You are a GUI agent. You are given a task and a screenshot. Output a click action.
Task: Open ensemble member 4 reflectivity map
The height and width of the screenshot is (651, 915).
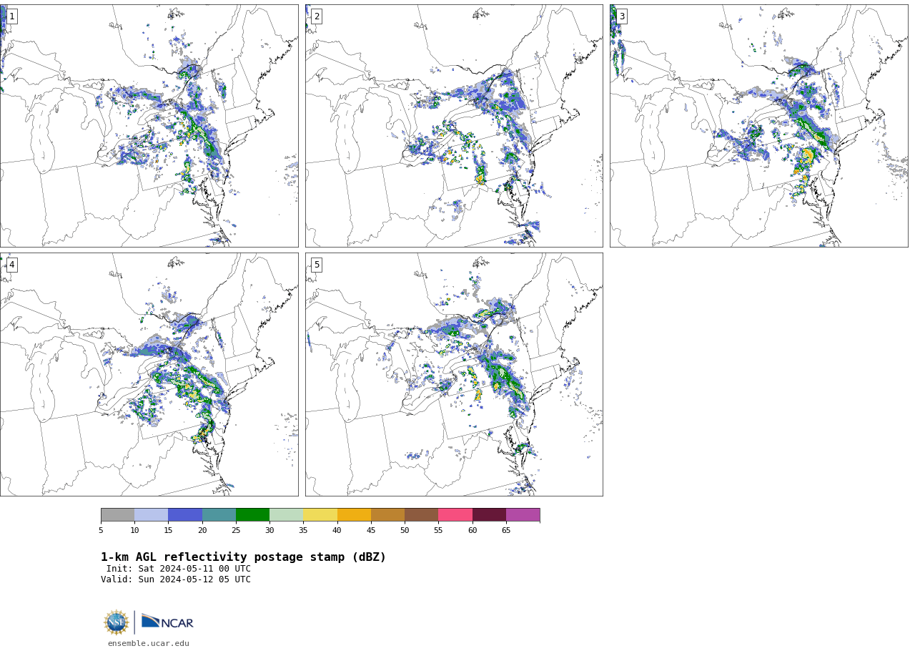pos(149,374)
